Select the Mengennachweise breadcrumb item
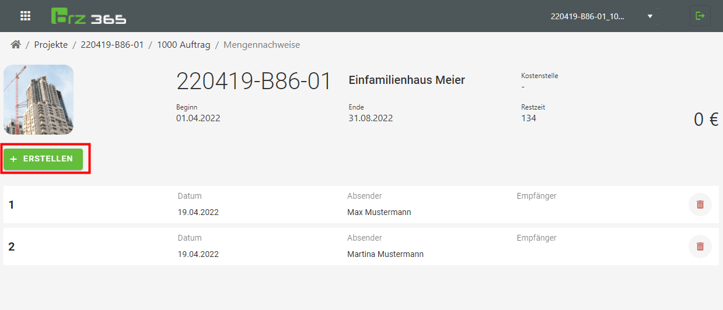The image size is (723, 310). coord(261,45)
